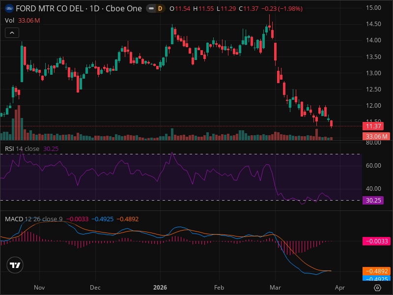Click the open price value 11.54

click(183, 9)
